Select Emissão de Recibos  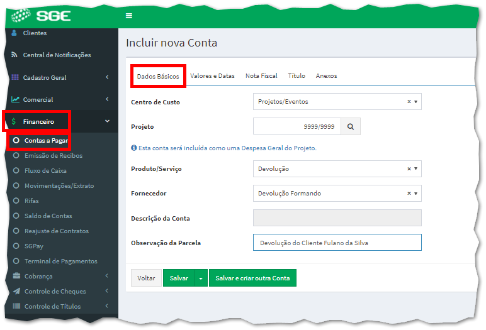pyautogui.click(x=54, y=156)
